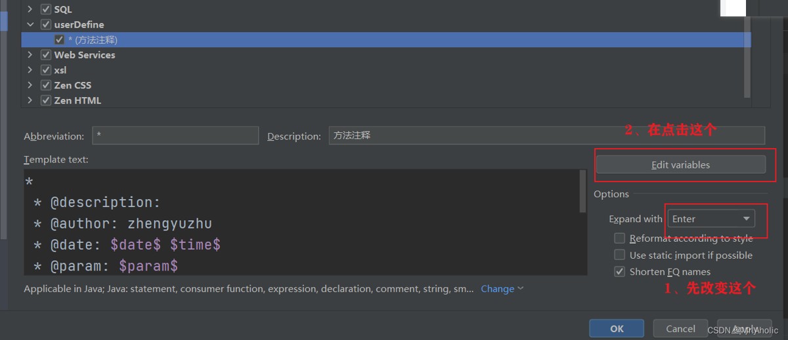
Task: Expand the Zen CSS group
Action: click(x=30, y=85)
